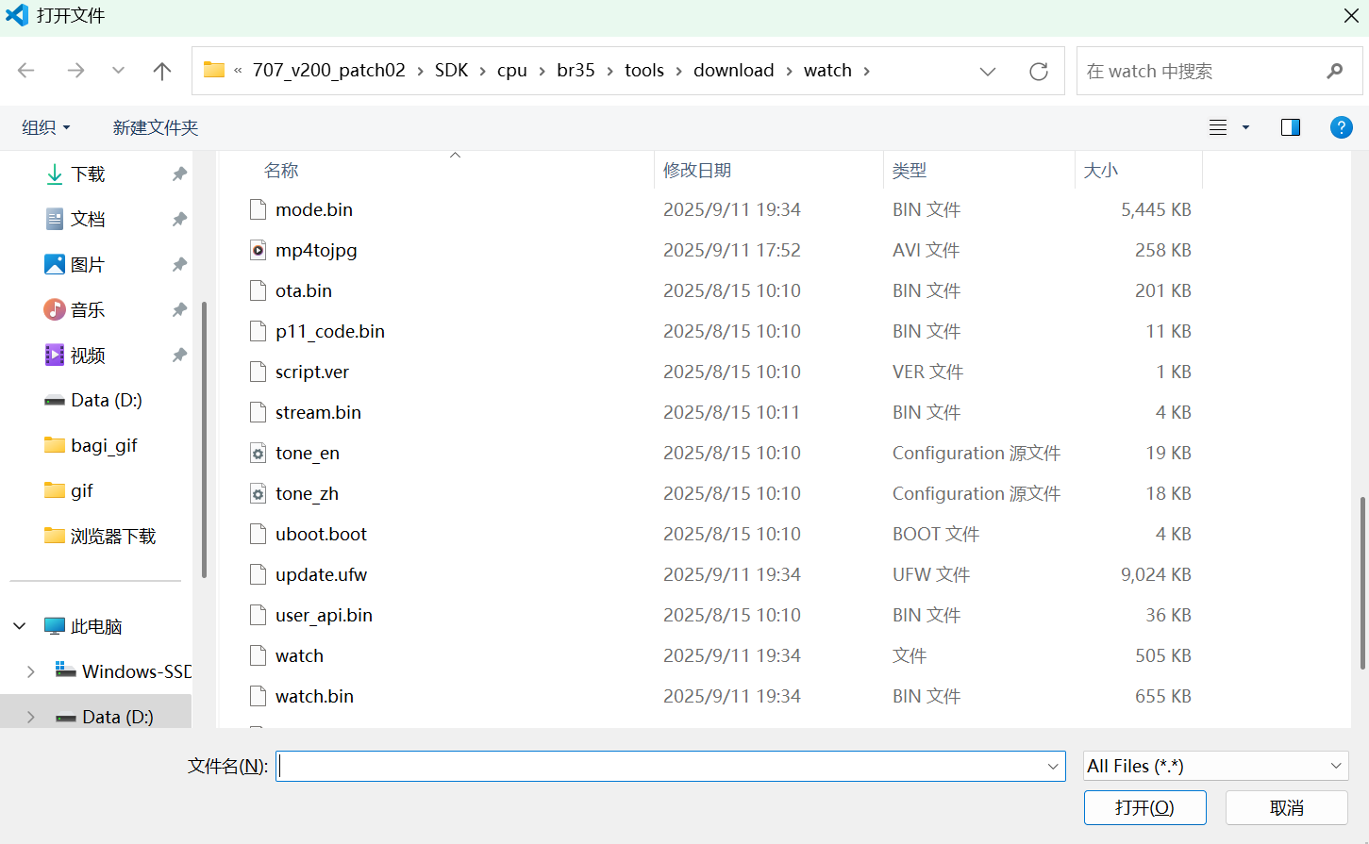Open 图片 in the sidebar

88,265
